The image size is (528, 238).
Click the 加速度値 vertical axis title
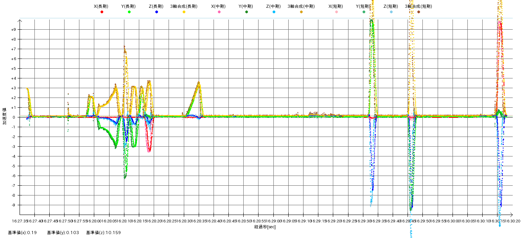(5, 116)
